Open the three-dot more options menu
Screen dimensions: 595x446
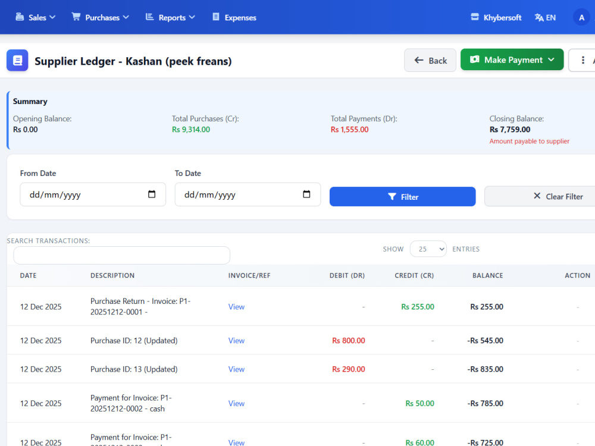click(583, 60)
